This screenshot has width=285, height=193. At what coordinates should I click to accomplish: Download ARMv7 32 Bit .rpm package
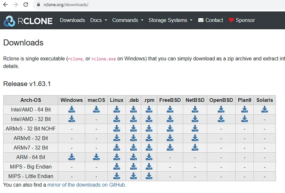(x=149, y=148)
